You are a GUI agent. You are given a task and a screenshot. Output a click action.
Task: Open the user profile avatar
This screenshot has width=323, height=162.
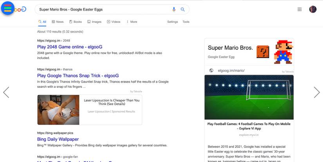(x=313, y=9)
